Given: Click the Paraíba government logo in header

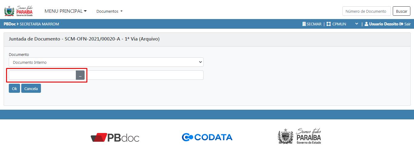Looking at the screenshot, I should (x=19, y=11).
